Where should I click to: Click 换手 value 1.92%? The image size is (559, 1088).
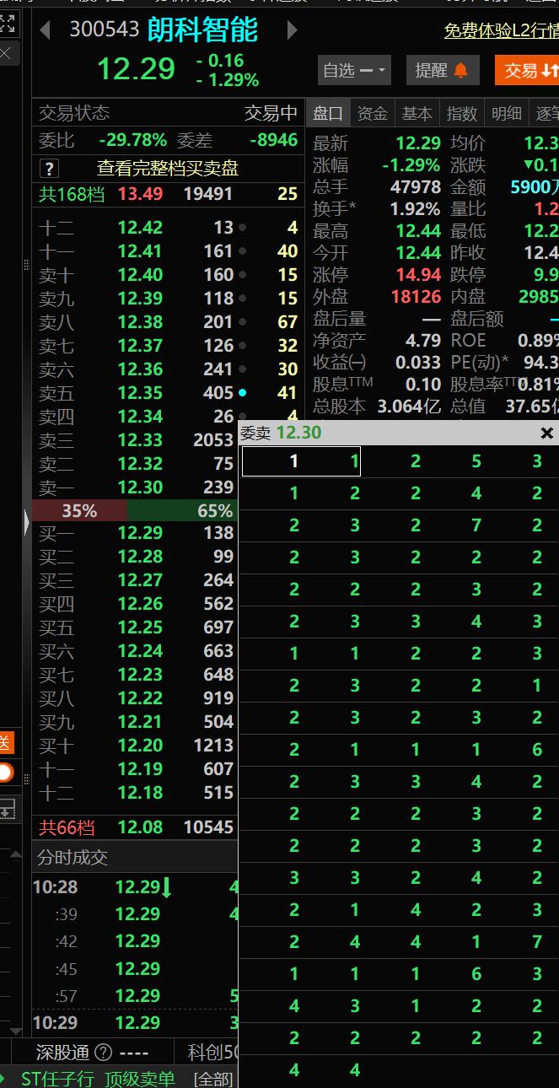pos(415,209)
